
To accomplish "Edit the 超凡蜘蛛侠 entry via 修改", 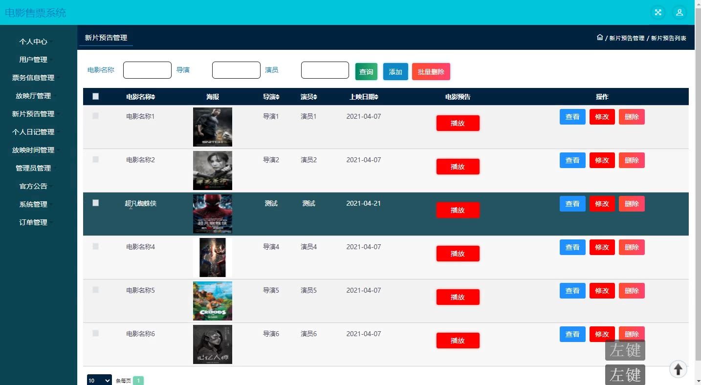I will (602, 204).
